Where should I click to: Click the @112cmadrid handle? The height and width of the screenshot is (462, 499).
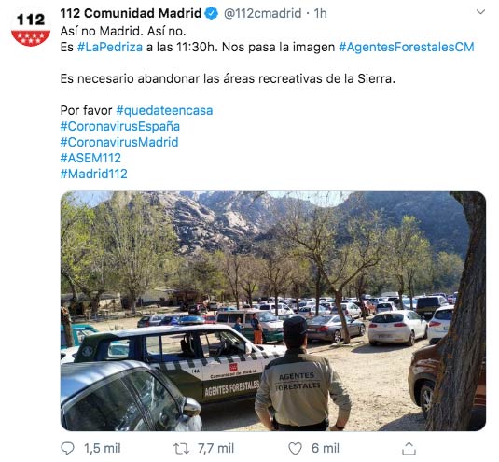262,13
